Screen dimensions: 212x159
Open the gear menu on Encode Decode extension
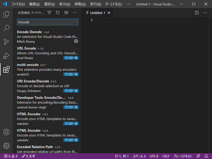(76, 41)
